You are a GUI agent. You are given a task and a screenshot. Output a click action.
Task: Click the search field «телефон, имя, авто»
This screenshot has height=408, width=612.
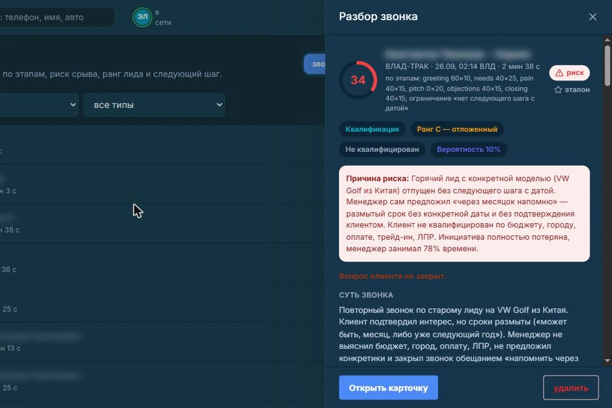[57, 17]
